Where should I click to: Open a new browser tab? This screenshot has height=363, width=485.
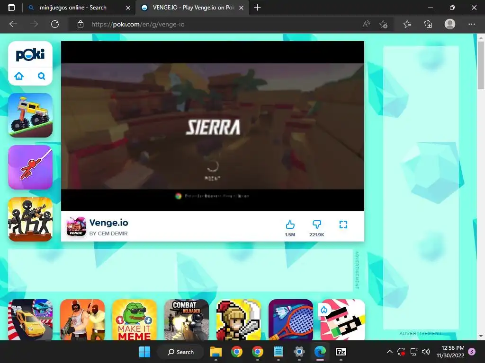257,8
